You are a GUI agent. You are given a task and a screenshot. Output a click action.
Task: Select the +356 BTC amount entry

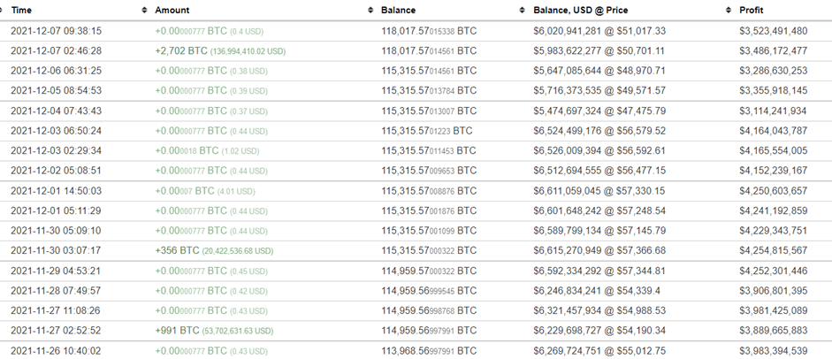(177, 250)
